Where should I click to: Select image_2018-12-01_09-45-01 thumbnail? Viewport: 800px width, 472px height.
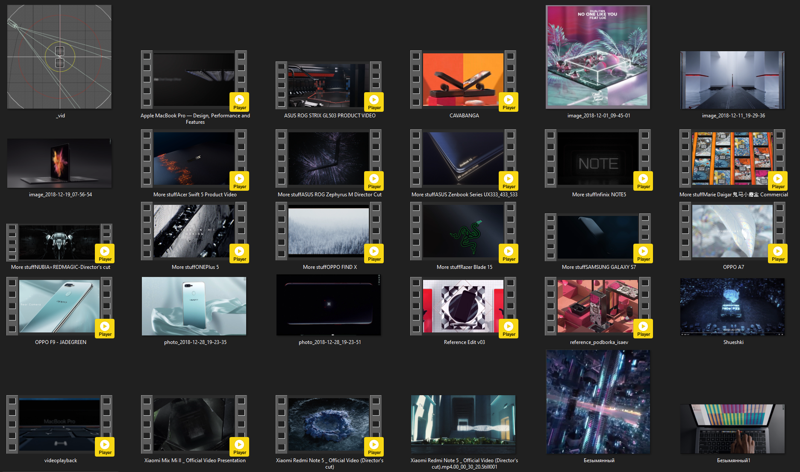[x=598, y=57]
